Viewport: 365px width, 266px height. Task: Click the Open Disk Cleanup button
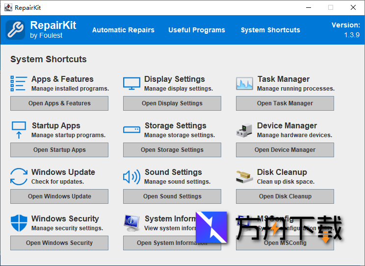coord(285,196)
